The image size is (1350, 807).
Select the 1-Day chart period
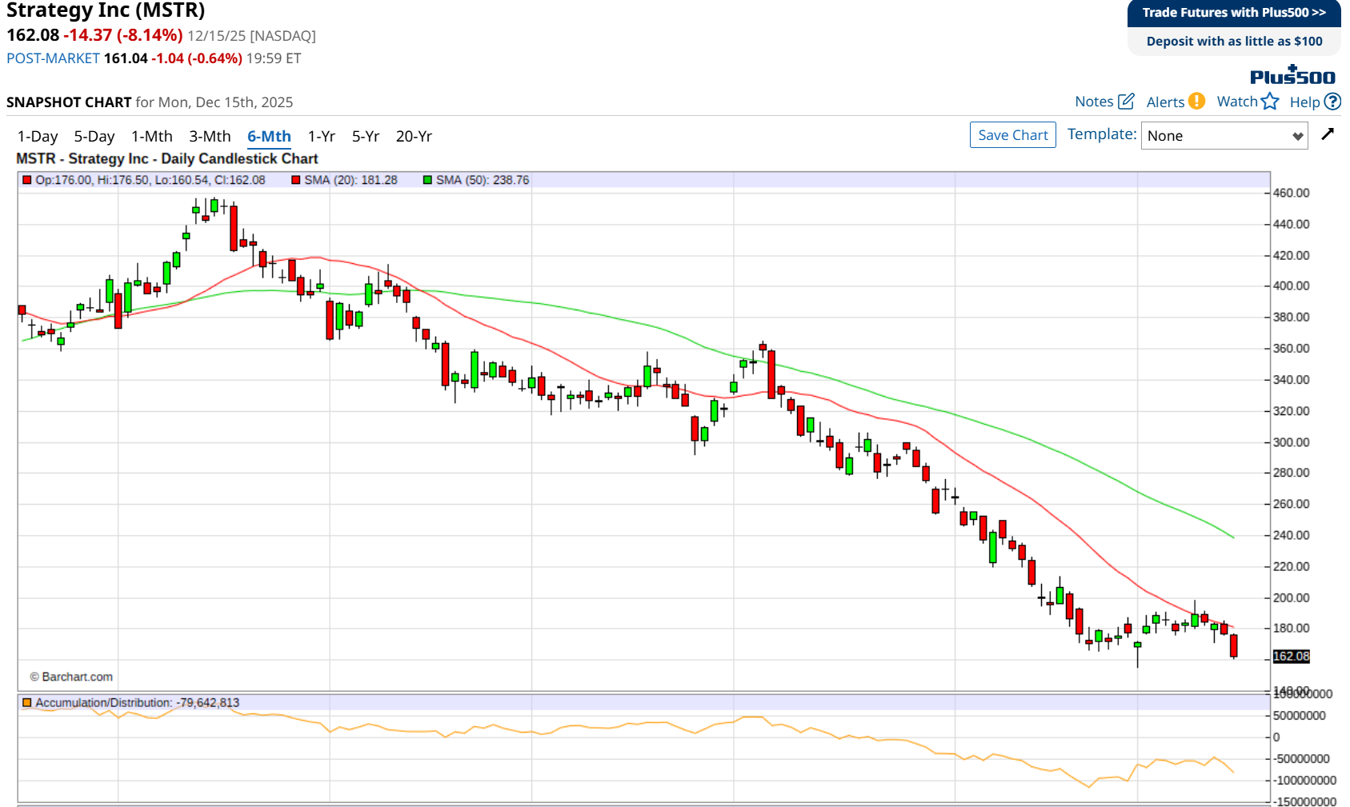38,137
